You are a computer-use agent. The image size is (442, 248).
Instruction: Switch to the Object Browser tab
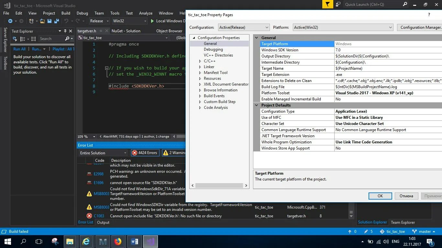pos(169,31)
